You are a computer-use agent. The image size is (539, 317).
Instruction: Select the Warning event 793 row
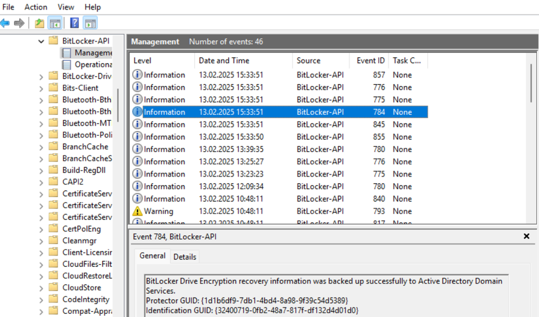tap(279, 211)
